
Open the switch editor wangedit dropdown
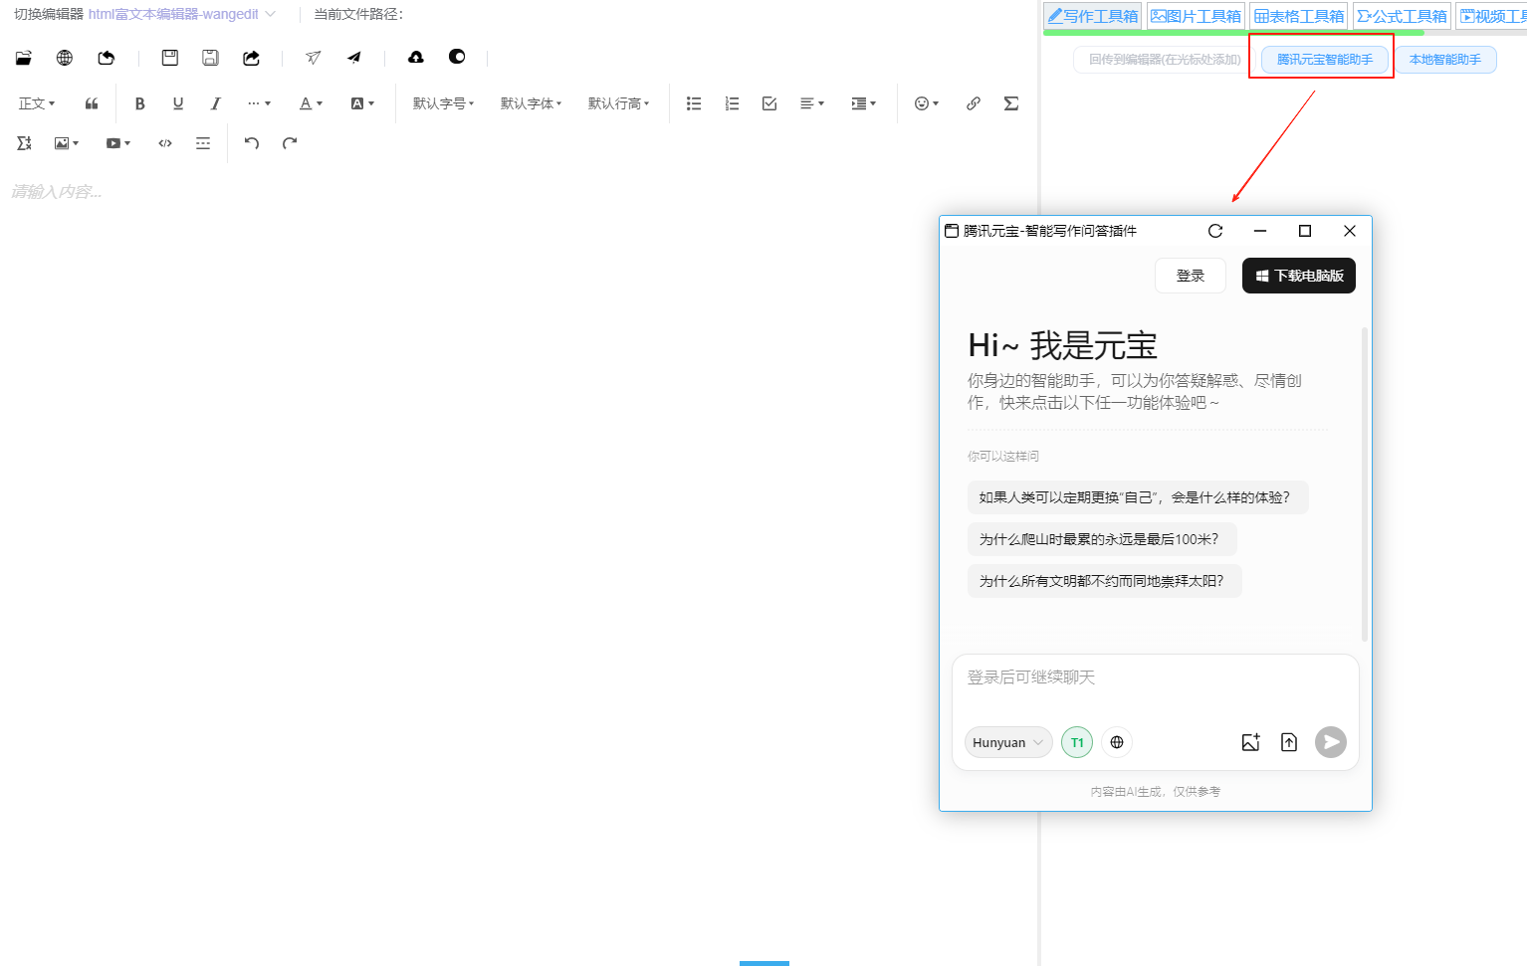click(181, 14)
